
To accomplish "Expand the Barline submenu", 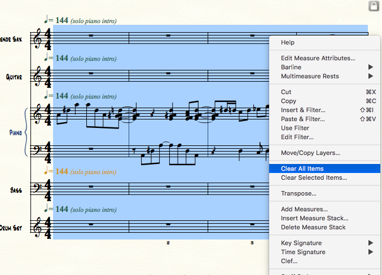I will [x=326, y=67].
